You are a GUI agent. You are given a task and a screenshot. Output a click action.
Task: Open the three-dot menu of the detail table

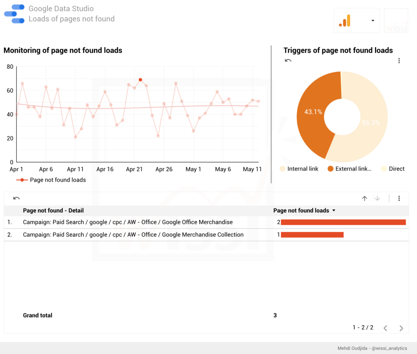[x=399, y=198]
